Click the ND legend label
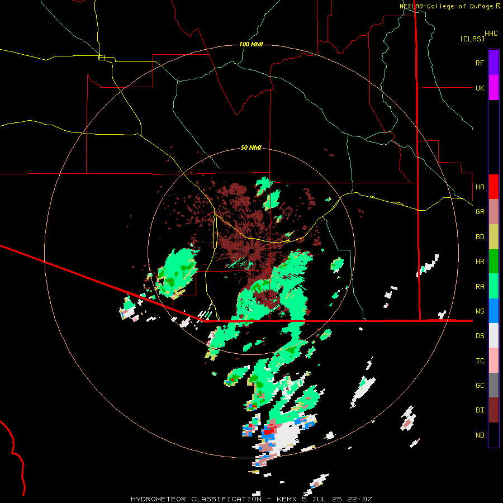Screen dimensions: 503x503 pos(480,435)
